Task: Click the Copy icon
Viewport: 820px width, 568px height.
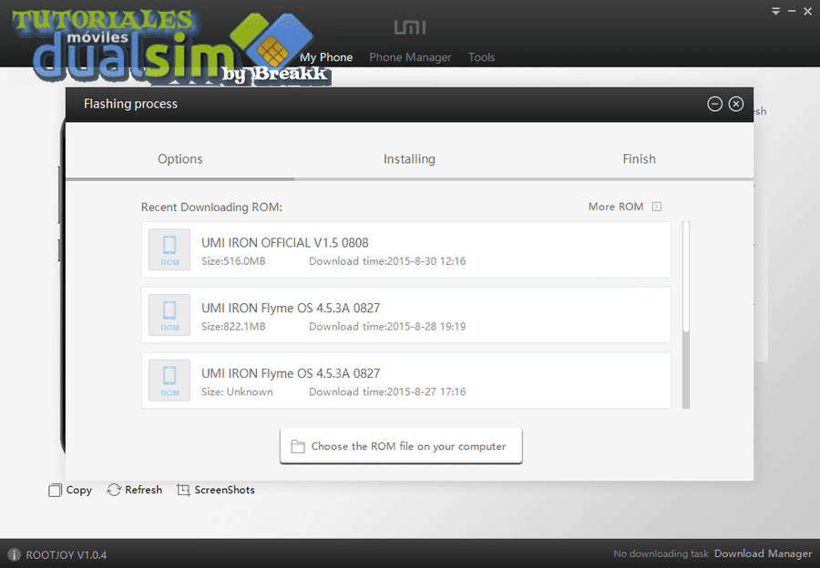Action: (55, 490)
